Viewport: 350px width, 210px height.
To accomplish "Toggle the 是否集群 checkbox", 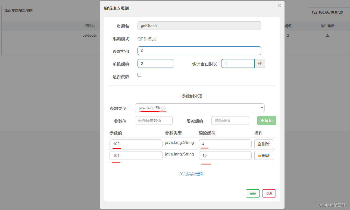I will 139,75.
